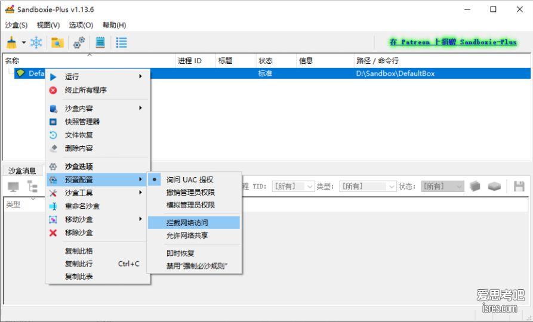Click the tree view icon in message panel

pos(33,187)
